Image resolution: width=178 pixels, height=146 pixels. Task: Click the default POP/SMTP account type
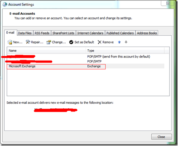119,57
